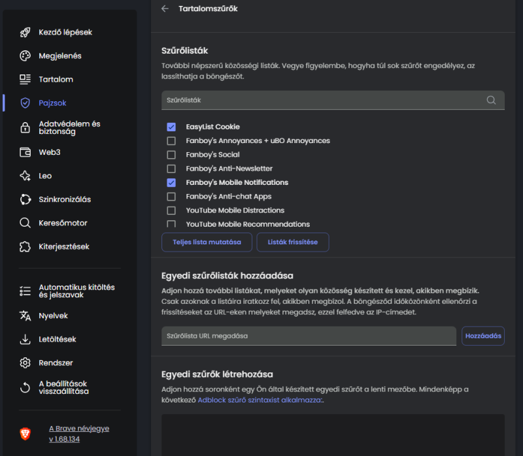Focus the Szűrőlisták search field
Viewport: 523px width, 456px height.
tap(333, 100)
